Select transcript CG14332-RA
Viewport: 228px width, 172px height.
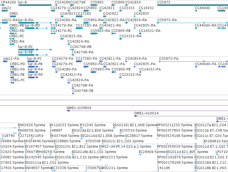pos(149,31)
